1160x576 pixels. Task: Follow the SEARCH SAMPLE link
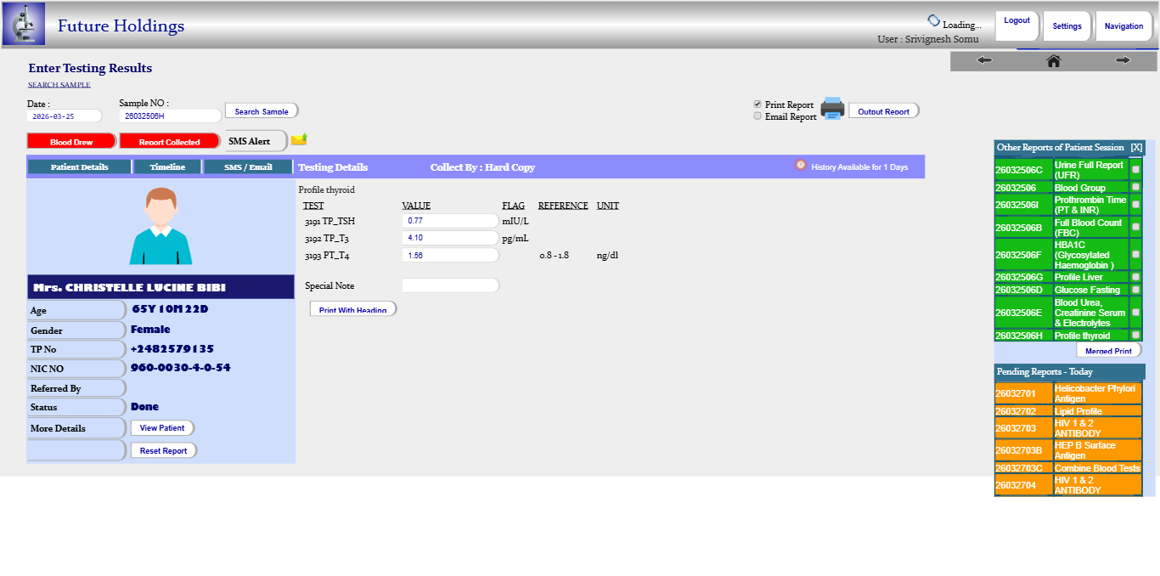click(x=59, y=85)
